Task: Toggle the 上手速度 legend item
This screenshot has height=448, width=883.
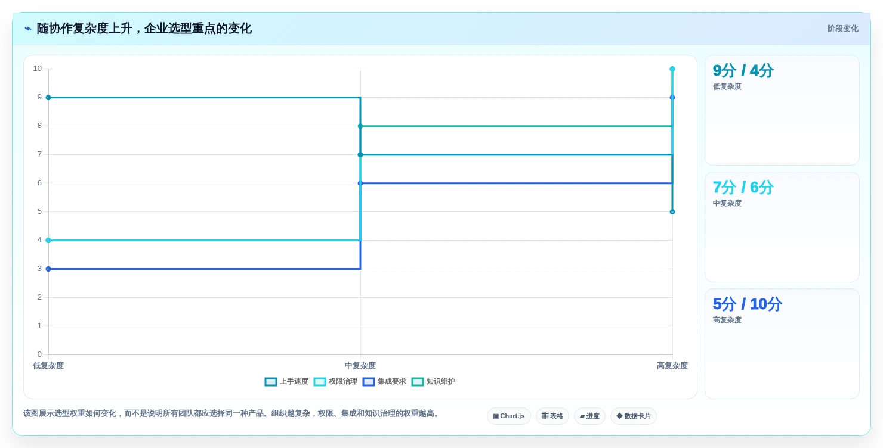Action: pyautogui.click(x=286, y=382)
